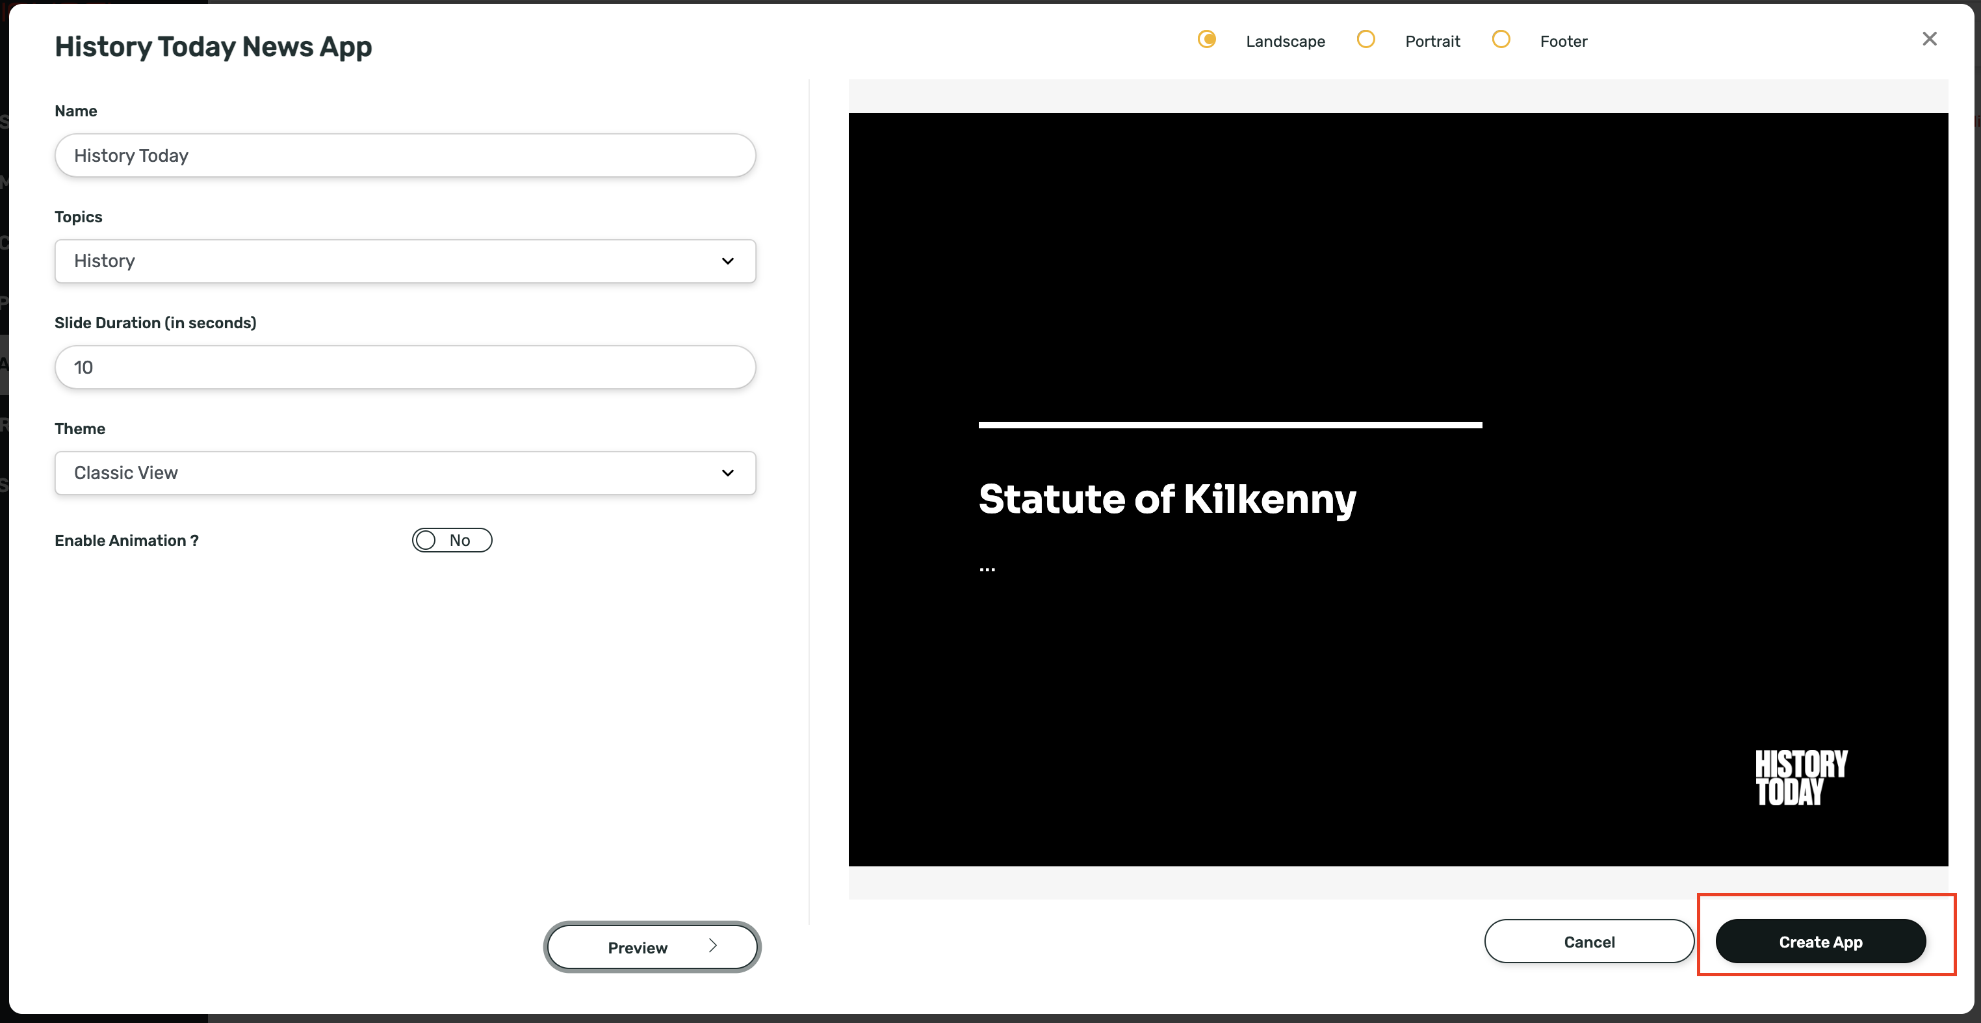Click the Cancel button

coord(1589,942)
